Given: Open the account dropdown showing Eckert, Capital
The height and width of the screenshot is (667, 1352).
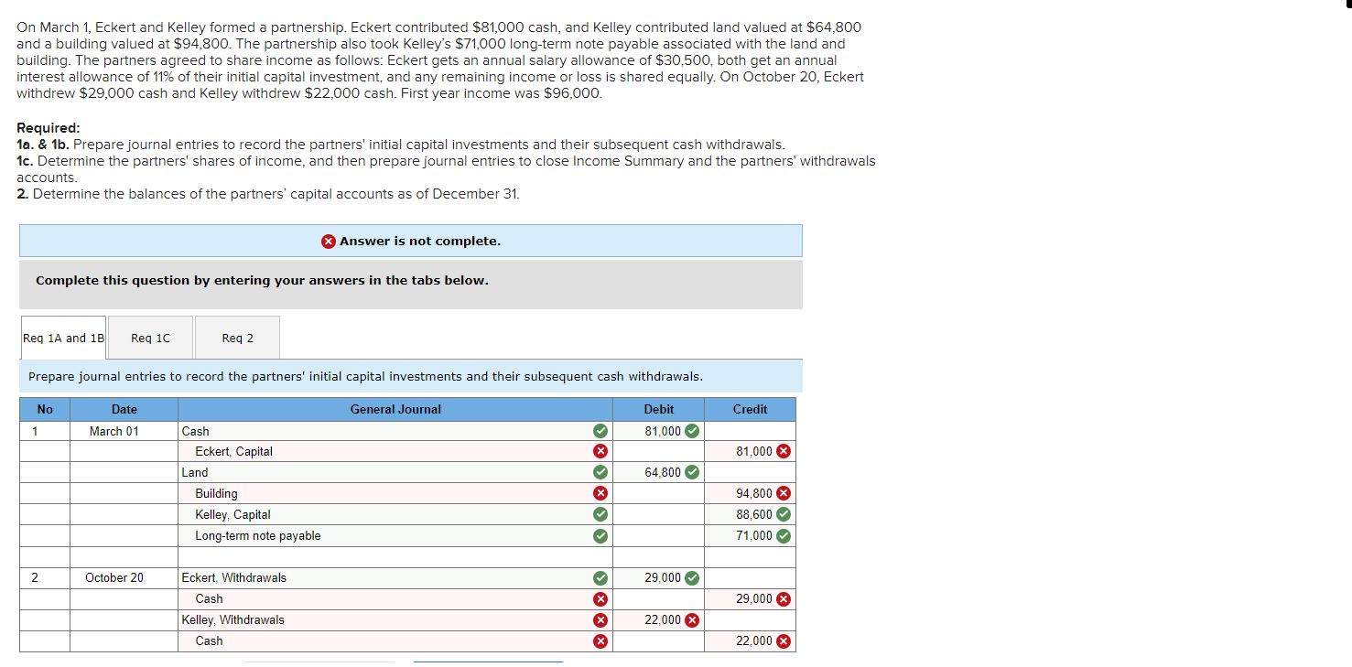Looking at the screenshot, I should [x=384, y=451].
